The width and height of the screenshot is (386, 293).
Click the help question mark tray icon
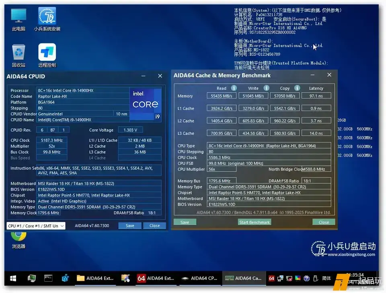pyautogui.click(x=306, y=278)
